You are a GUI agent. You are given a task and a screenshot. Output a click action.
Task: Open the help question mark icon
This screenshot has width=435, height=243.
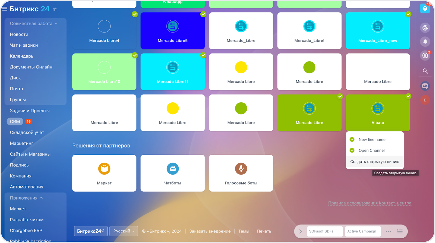[425, 9]
